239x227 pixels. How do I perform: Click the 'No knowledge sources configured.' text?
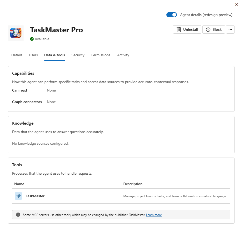pyautogui.click(x=40, y=144)
